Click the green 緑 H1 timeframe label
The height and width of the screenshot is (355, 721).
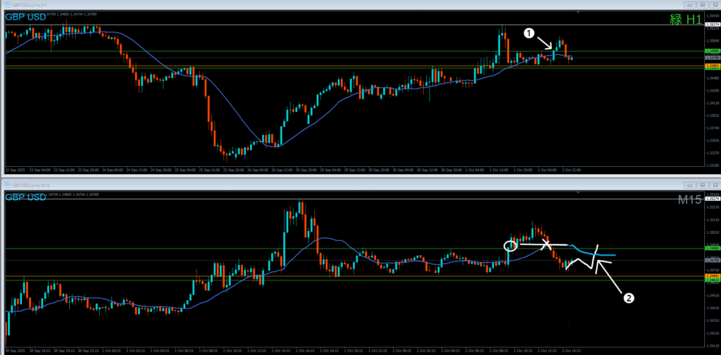(x=686, y=19)
